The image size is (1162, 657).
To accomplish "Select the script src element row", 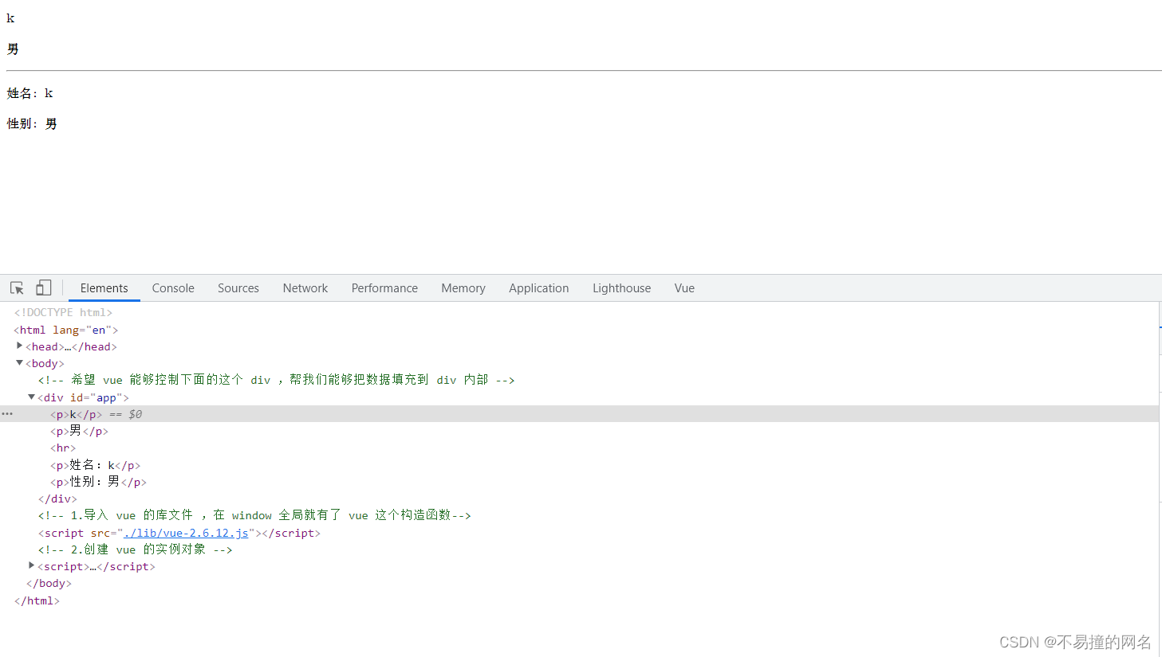I will click(179, 533).
